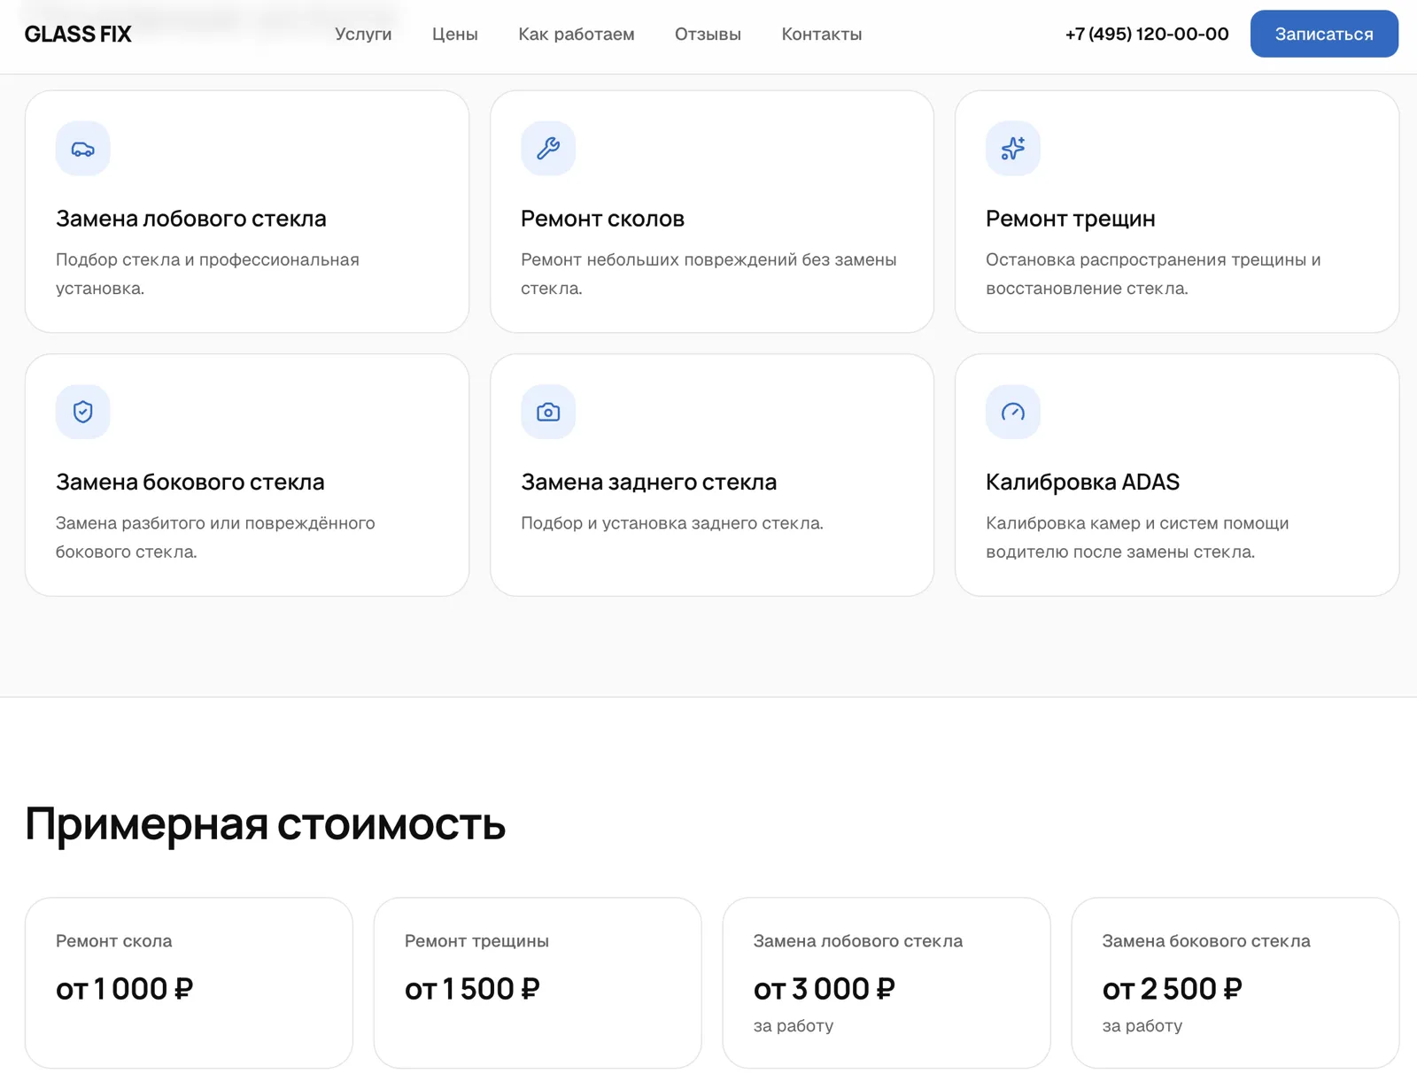This screenshot has width=1417, height=1089.
Task: Click description Остановка распространения трещины
Action: 1153,274
